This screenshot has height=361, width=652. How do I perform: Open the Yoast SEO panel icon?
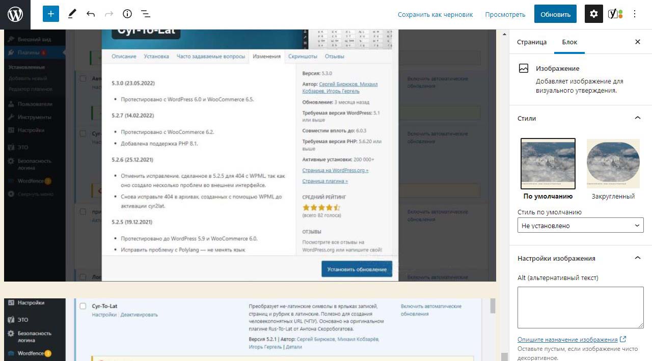point(615,14)
